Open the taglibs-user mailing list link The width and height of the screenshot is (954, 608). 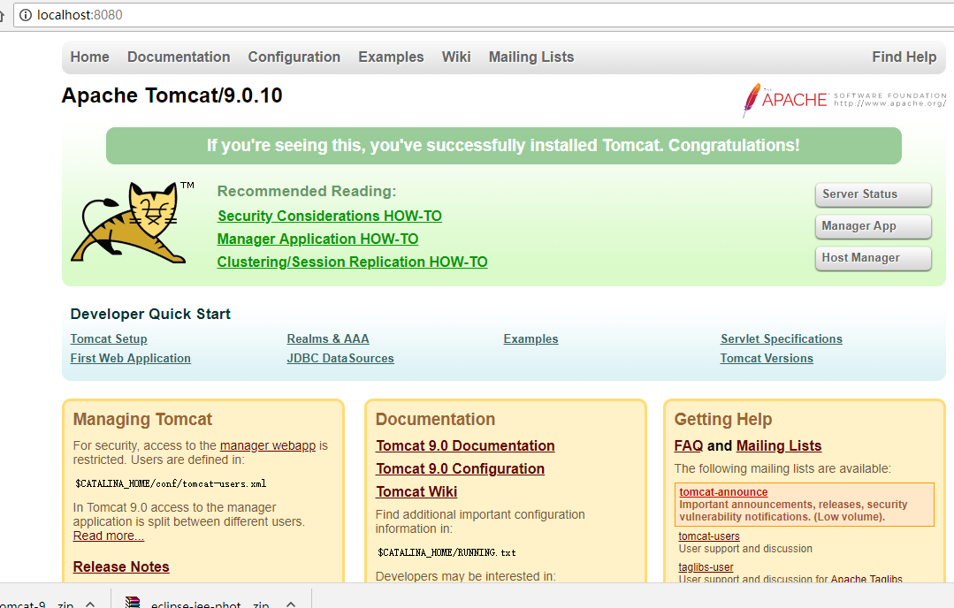(706, 566)
